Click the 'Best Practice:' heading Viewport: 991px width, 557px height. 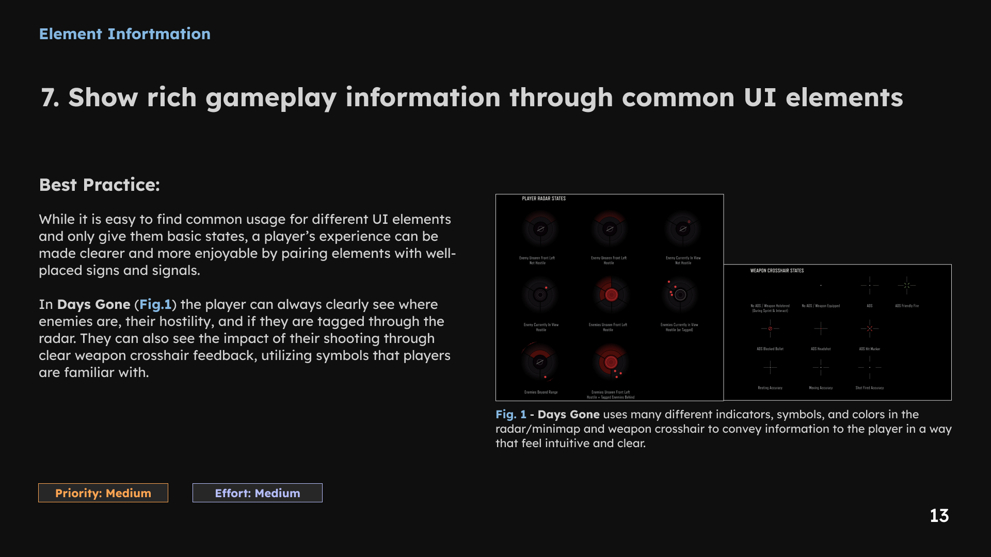pyautogui.click(x=100, y=185)
